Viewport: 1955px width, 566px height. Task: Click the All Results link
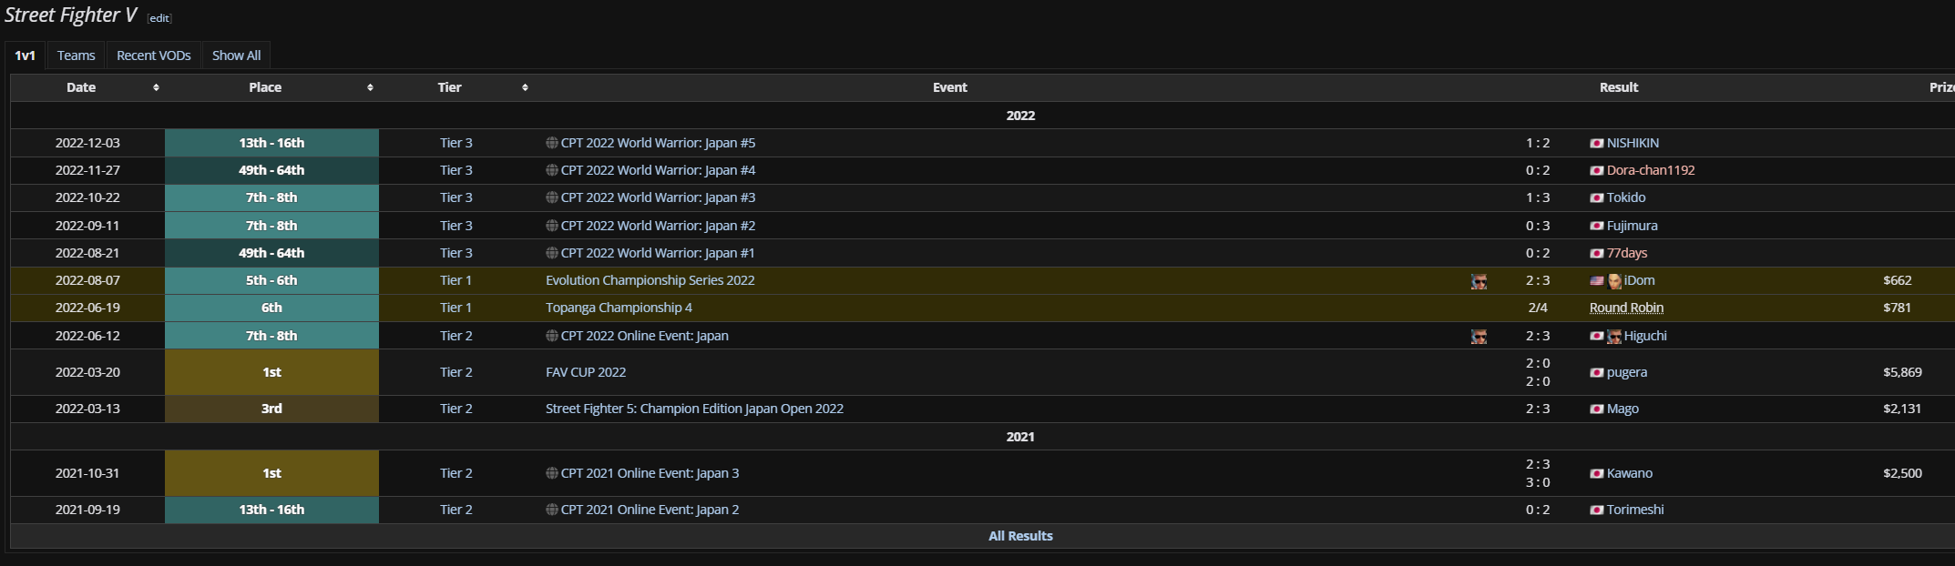(x=1020, y=536)
